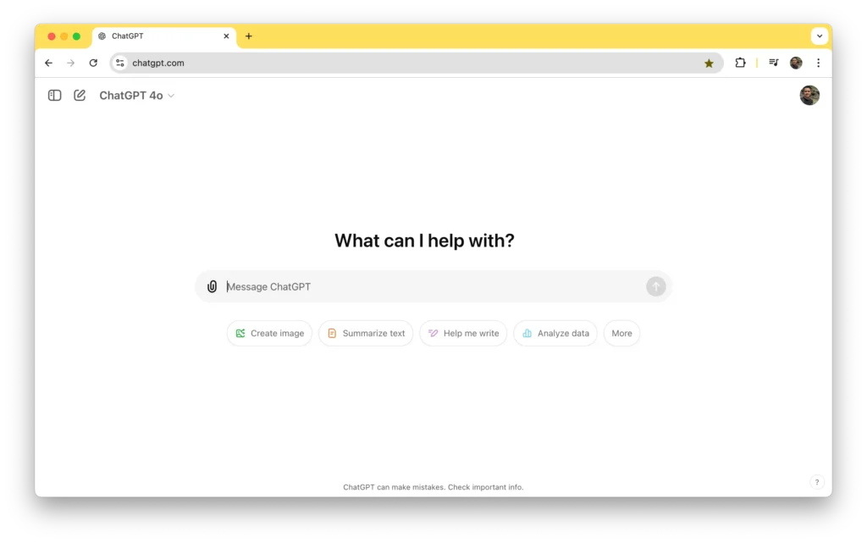Start a new chat with compose icon
Viewport: 867px width, 543px height.
[80, 96]
